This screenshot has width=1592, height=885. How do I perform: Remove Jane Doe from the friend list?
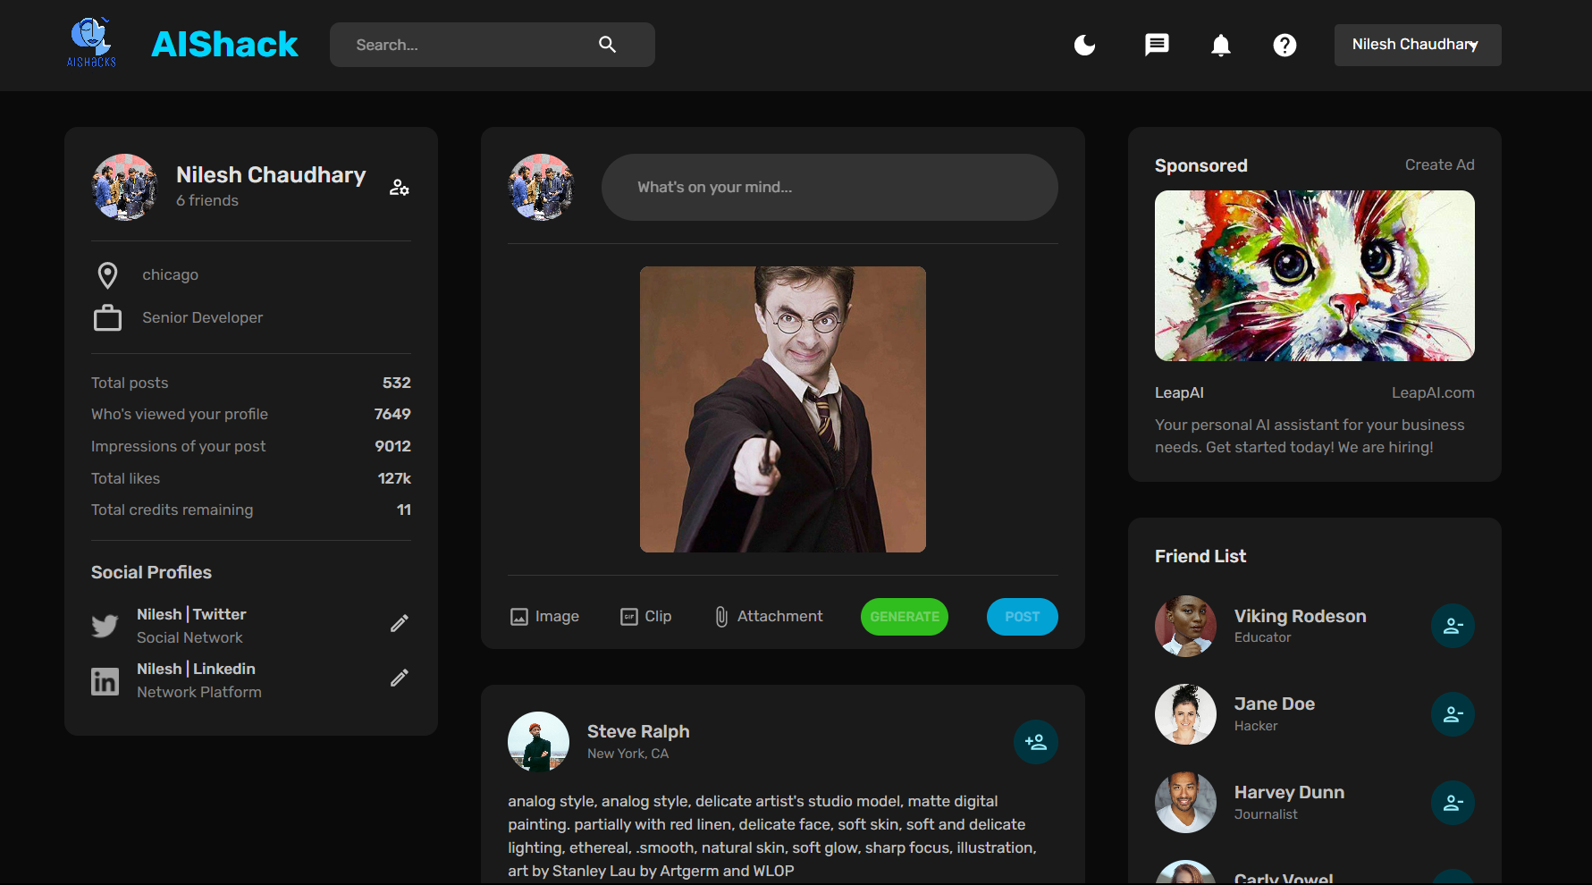1453,714
